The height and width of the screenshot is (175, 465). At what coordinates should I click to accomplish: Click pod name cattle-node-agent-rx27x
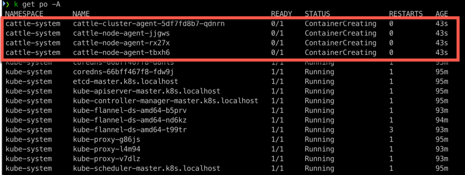click(x=121, y=43)
